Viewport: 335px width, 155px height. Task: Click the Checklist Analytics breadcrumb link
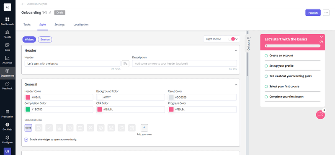point(37,4)
